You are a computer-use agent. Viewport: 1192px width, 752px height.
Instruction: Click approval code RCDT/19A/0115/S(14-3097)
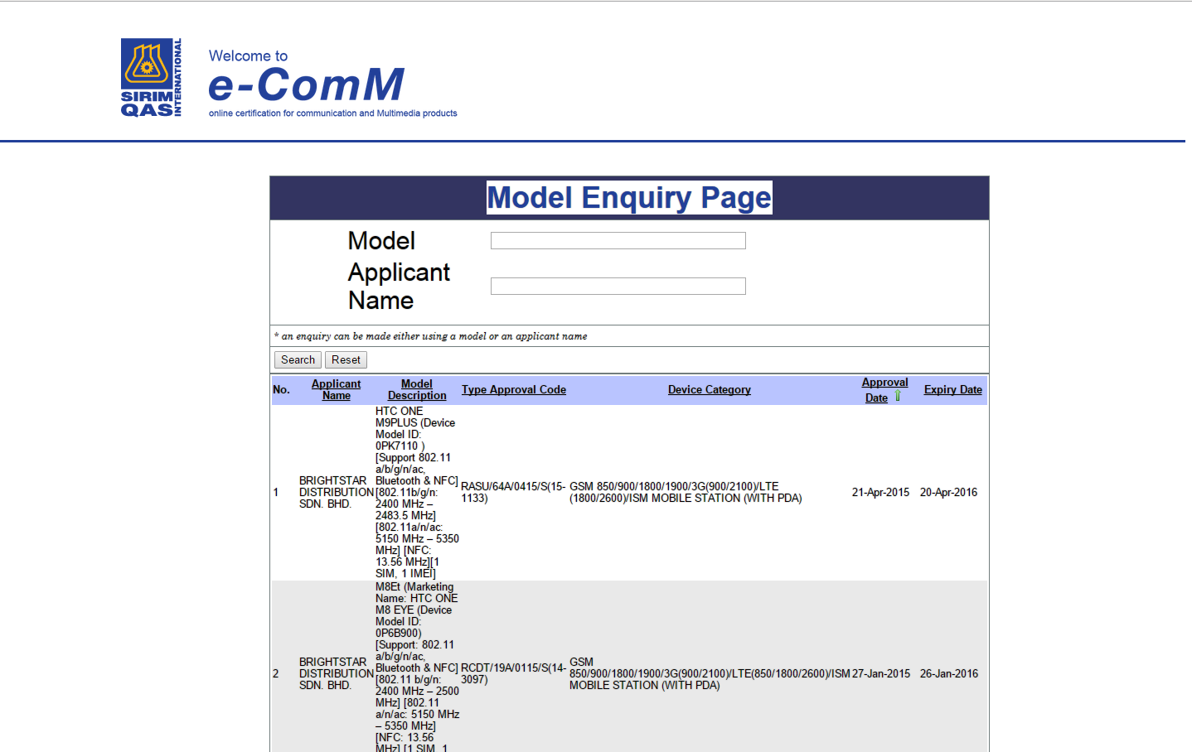tap(513, 674)
